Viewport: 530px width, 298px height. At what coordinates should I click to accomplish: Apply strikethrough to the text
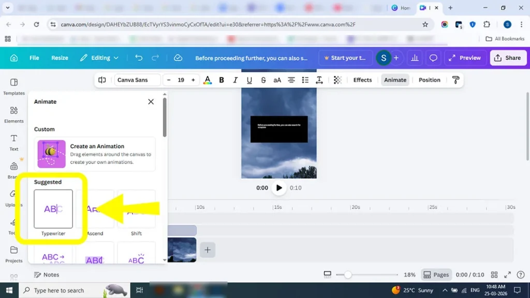coord(263,80)
